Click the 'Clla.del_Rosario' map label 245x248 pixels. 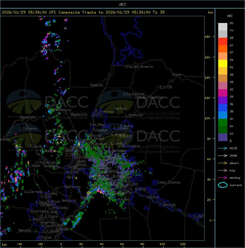139,67
